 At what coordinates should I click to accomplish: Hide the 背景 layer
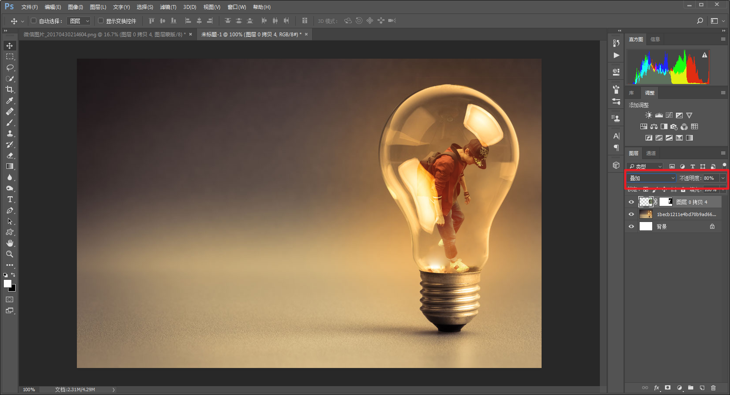632,227
